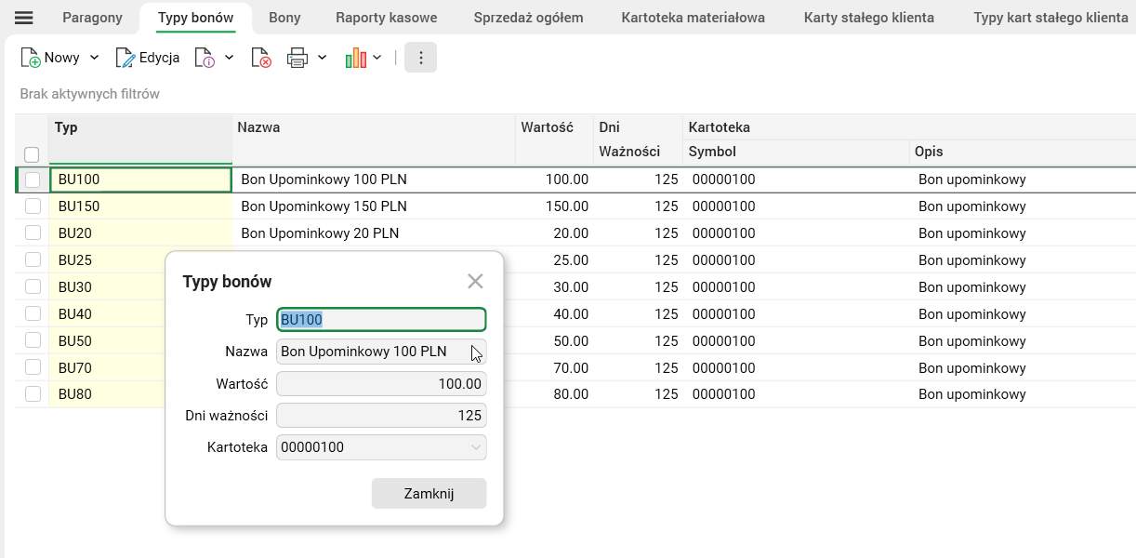This screenshot has width=1136, height=558.
Task: Select the printer icon
Action: click(296, 57)
